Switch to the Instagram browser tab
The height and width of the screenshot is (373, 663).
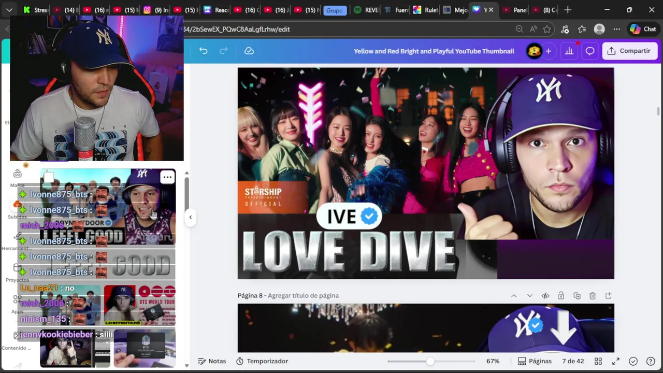click(154, 10)
